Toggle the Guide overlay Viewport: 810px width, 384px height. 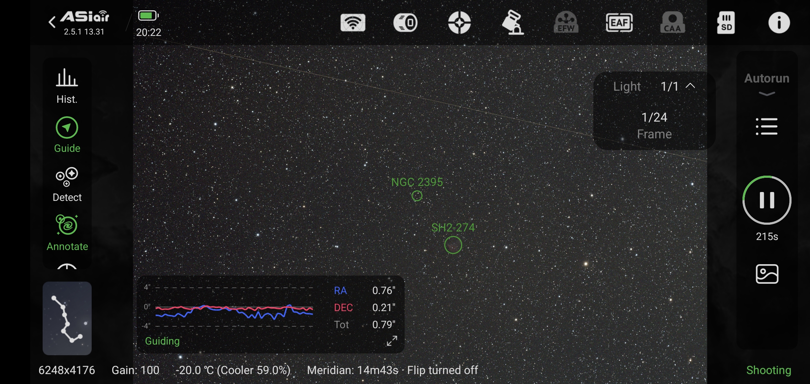point(67,135)
